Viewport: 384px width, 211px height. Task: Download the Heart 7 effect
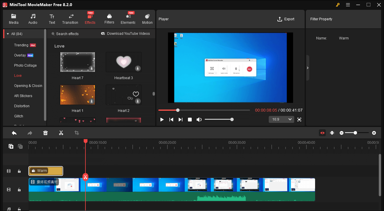click(92, 68)
